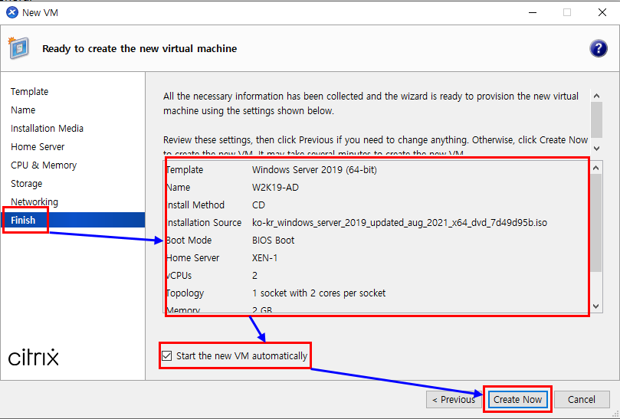
Task: Click the 'Topology' label in summary
Action: [185, 293]
